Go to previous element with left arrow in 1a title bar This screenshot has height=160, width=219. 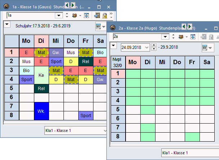67,5
